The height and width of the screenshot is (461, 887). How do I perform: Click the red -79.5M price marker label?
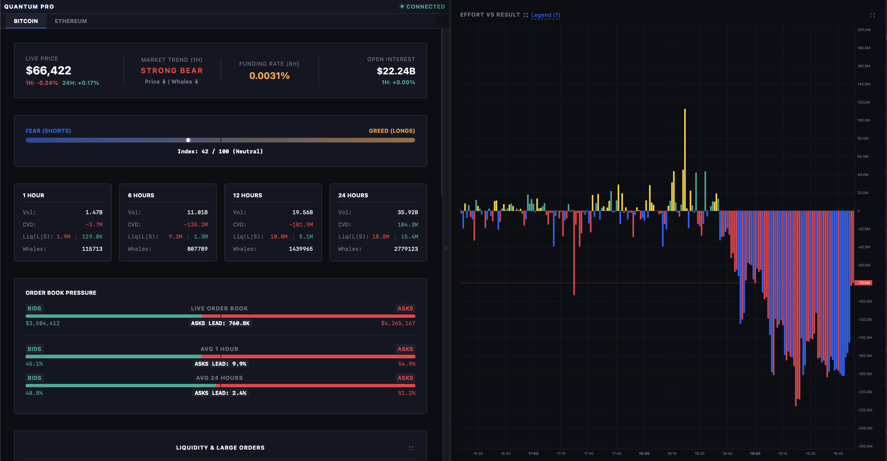(x=864, y=283)
